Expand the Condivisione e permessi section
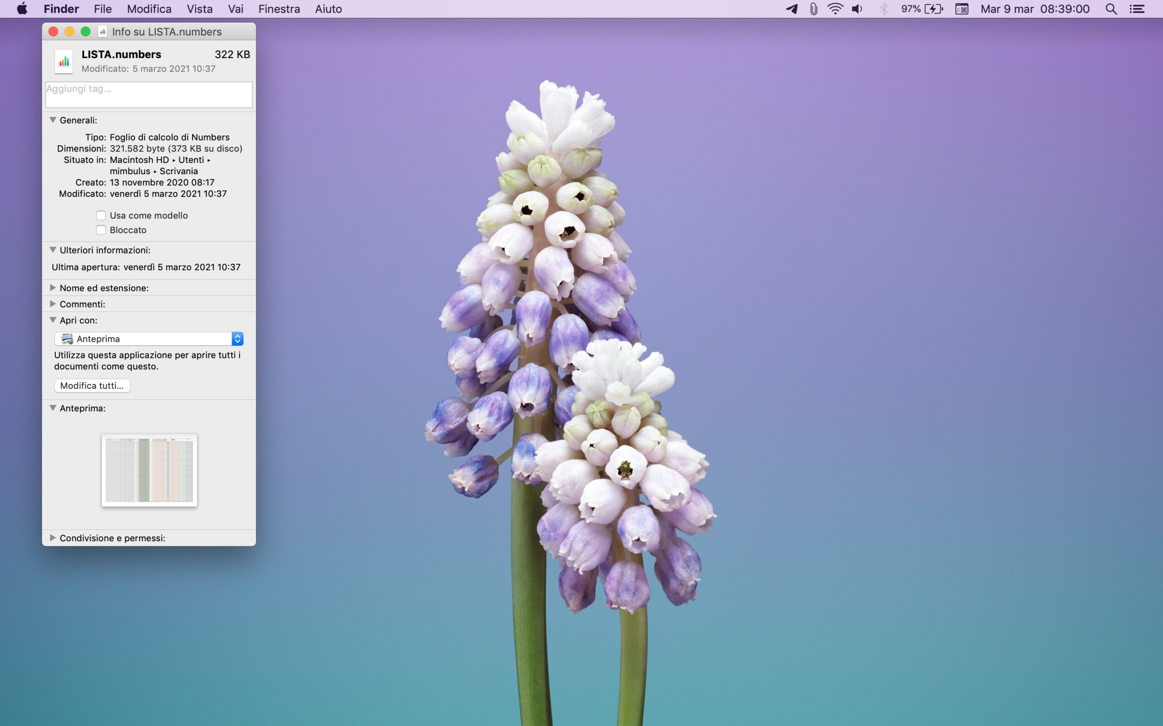 [53, 538]
